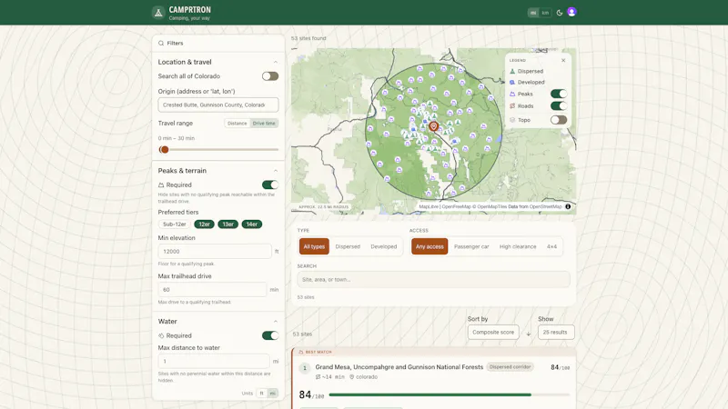This screenshot has height=409, width=728.
Task: Enable Search all of Colorado toggle
Action: pyautogui.click(x=270, y=76)
